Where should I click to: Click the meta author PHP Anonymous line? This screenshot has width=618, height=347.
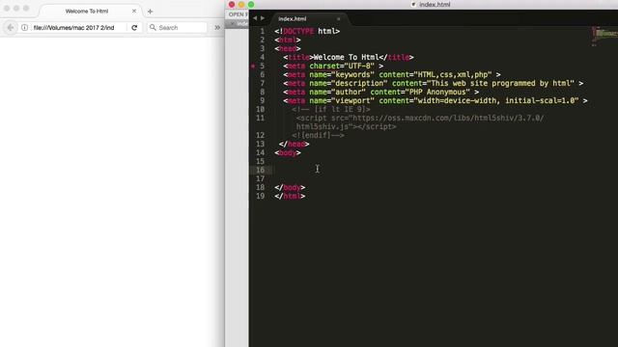coord(381,93)
